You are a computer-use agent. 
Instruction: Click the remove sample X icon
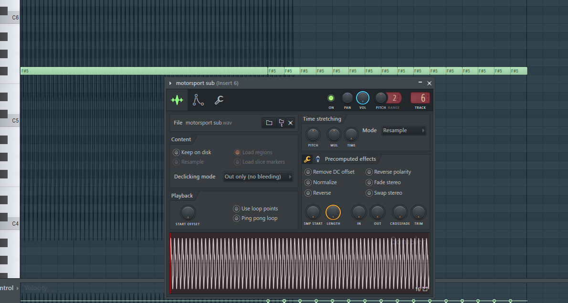click(290, 123)
